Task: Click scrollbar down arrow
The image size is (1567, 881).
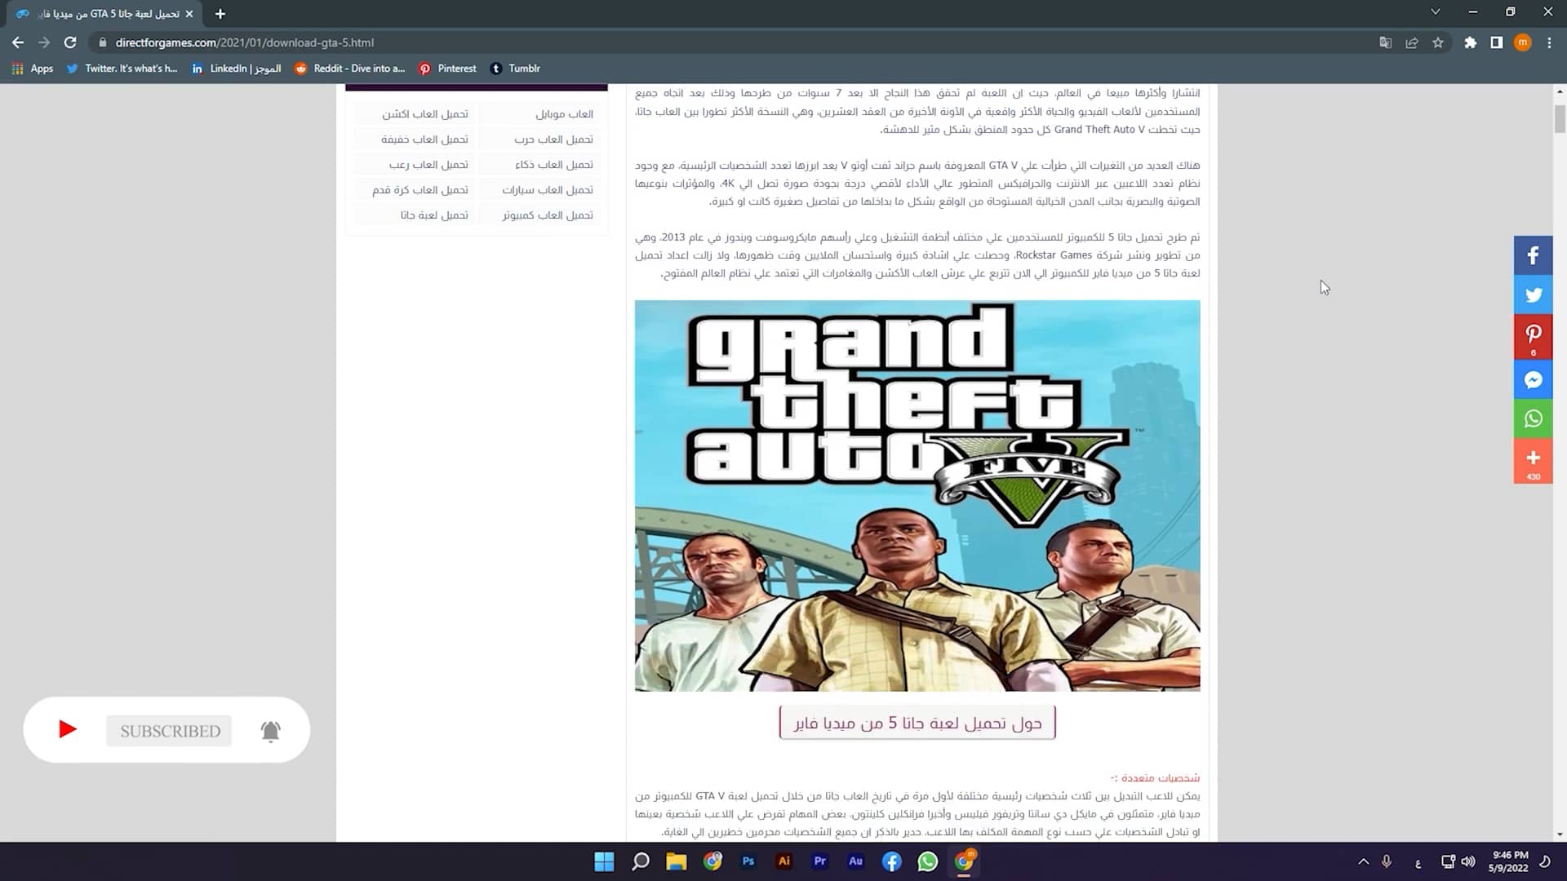Action: click(x=1560, y=835)
